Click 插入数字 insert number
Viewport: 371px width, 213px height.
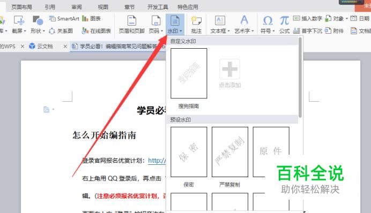coord(308,18)
